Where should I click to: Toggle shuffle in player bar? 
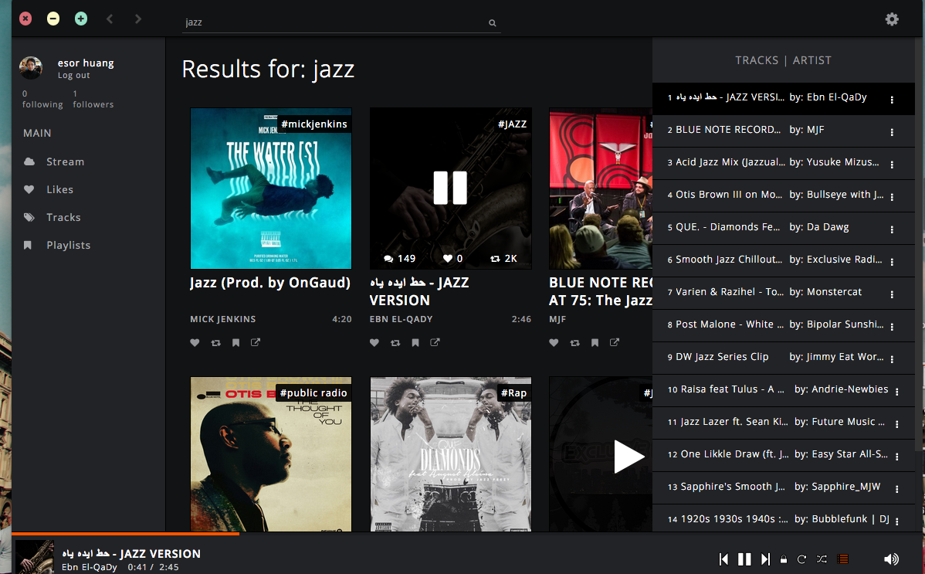pyautogui.click(x=822, y=559)
